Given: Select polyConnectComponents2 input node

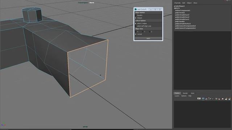Looking at the screenshot, I should pos(185,26).
